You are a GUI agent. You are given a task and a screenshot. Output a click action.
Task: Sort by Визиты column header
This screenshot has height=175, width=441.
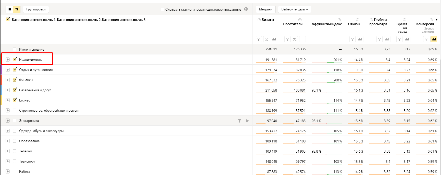268,20
